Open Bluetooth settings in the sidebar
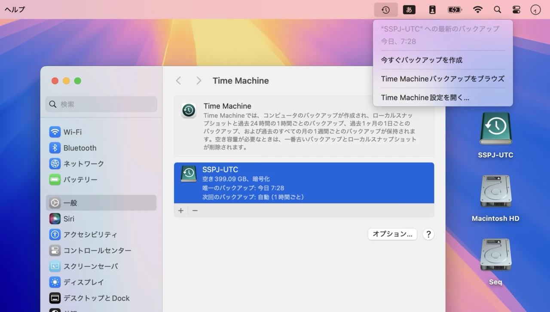This screenshot has width=550, height=312. [x=80, y=148]
